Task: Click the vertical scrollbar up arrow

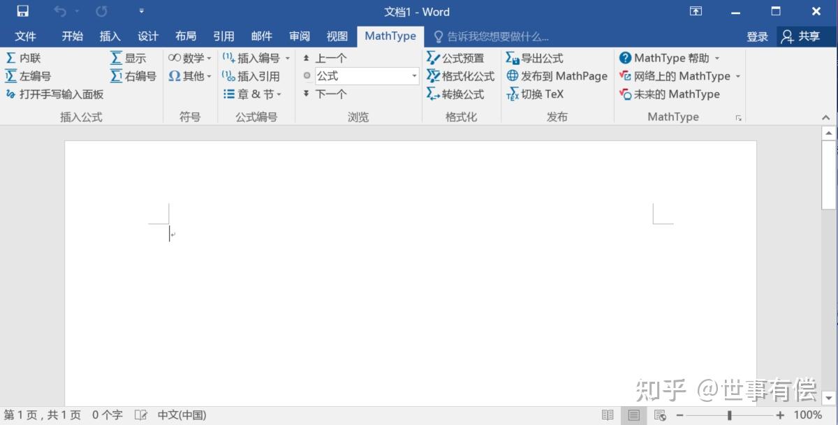Action: click(829, 133)
